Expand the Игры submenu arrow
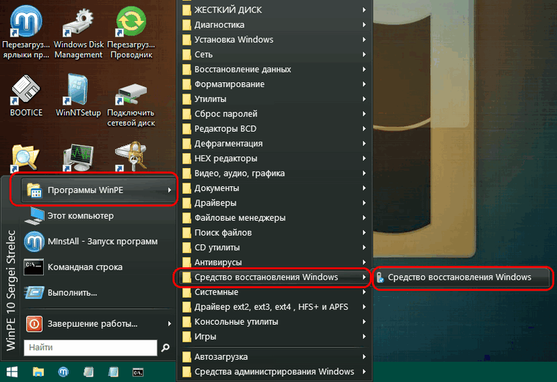557x382 pixels. (x=364, y=337)
